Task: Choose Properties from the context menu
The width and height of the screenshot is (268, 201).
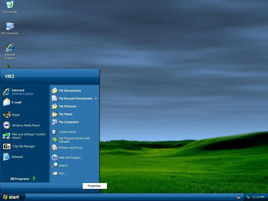Action: (x=95, y=186)
